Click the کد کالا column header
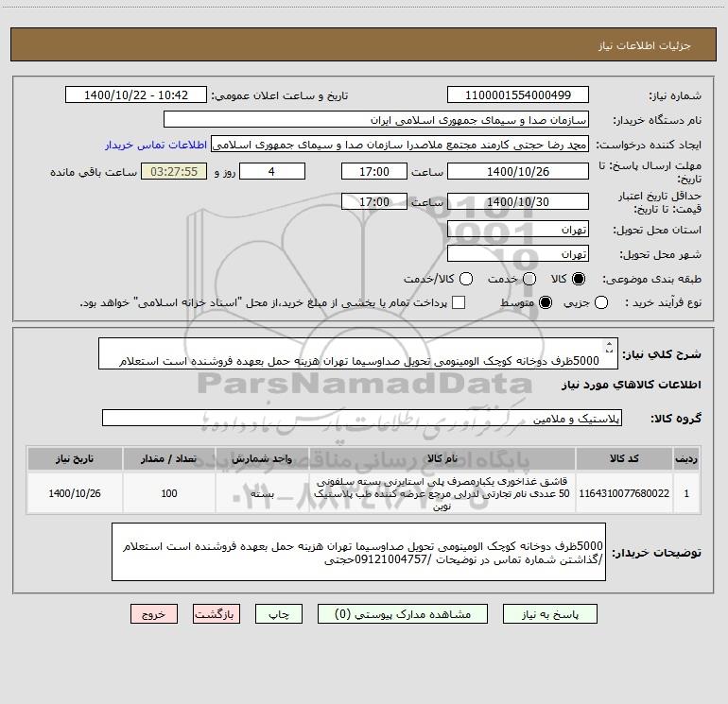Image resolution: width=728 pixels, height=704 pixels. tap(624, 459)
